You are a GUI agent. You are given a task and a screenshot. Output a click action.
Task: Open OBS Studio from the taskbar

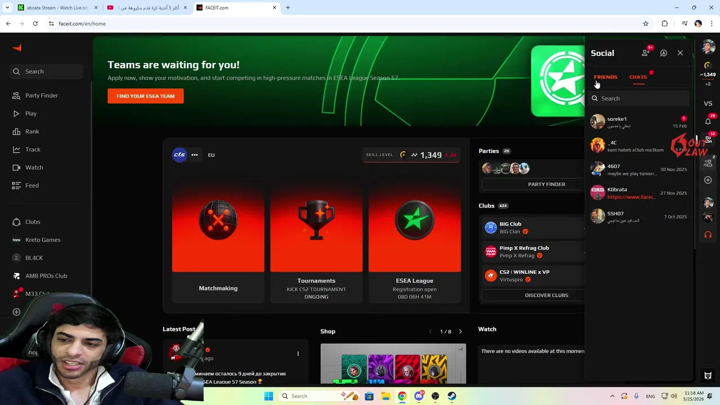pos(435,396)
